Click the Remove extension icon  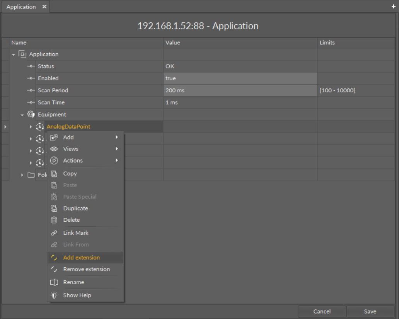coord(54,270)
